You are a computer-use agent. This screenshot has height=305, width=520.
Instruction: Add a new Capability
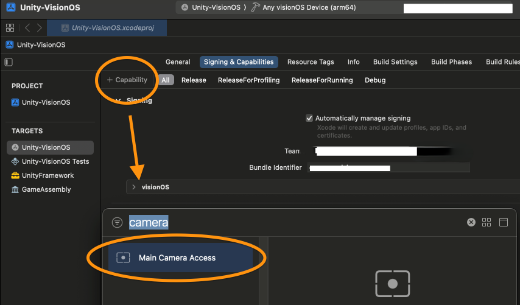coord(127,80)
